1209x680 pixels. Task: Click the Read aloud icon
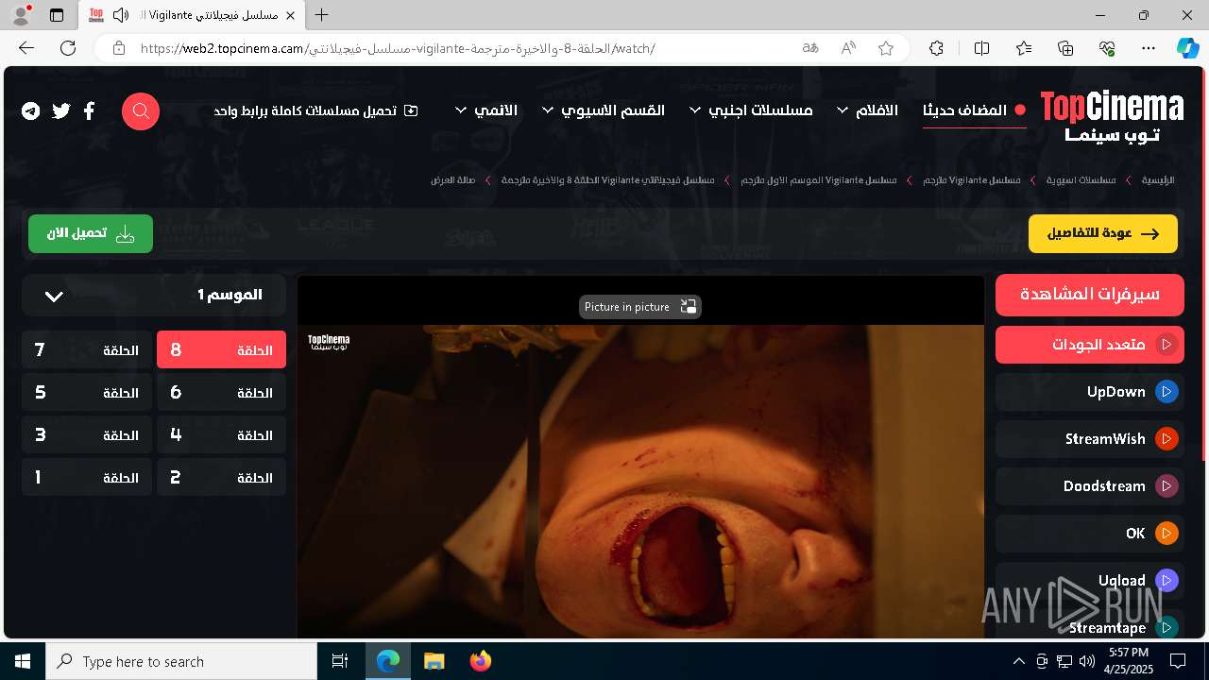pos(848,48)
